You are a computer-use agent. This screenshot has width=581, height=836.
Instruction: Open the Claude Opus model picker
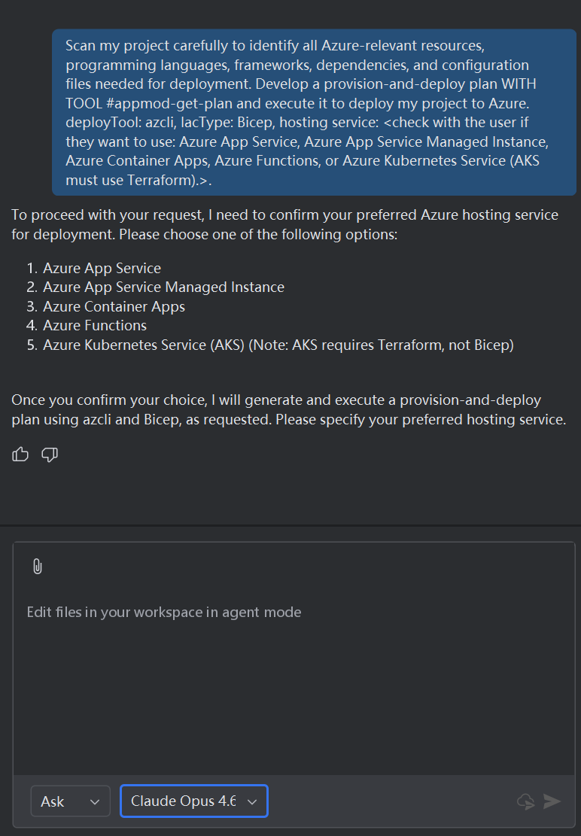tap(194, 801)
